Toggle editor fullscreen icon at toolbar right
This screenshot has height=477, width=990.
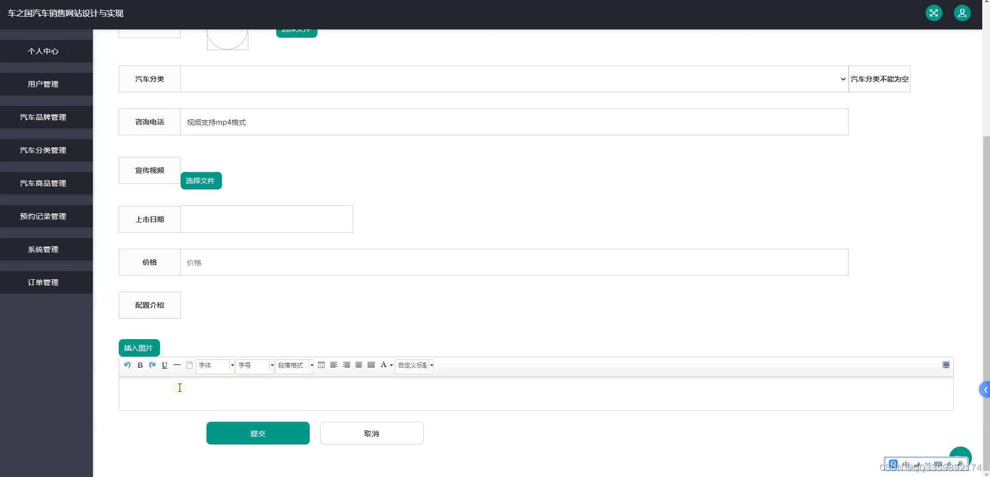(x=946, y=365)
